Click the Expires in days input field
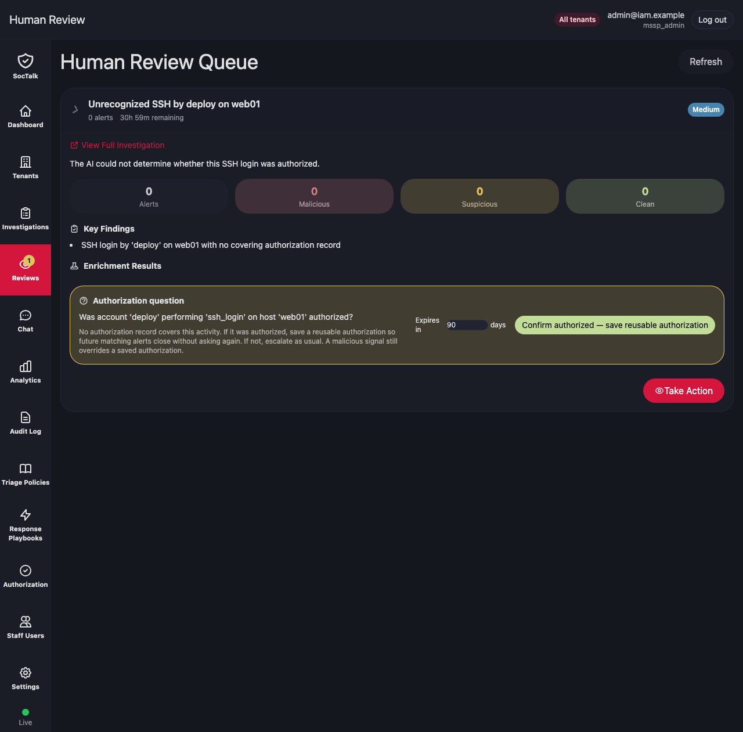Image resolution: width=743 pixels, height=732 pixels. point(467,325)
